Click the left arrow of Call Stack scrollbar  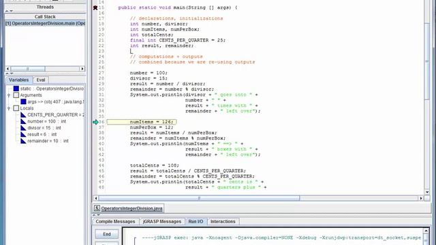pyautogui.click(x=7, y=69)
